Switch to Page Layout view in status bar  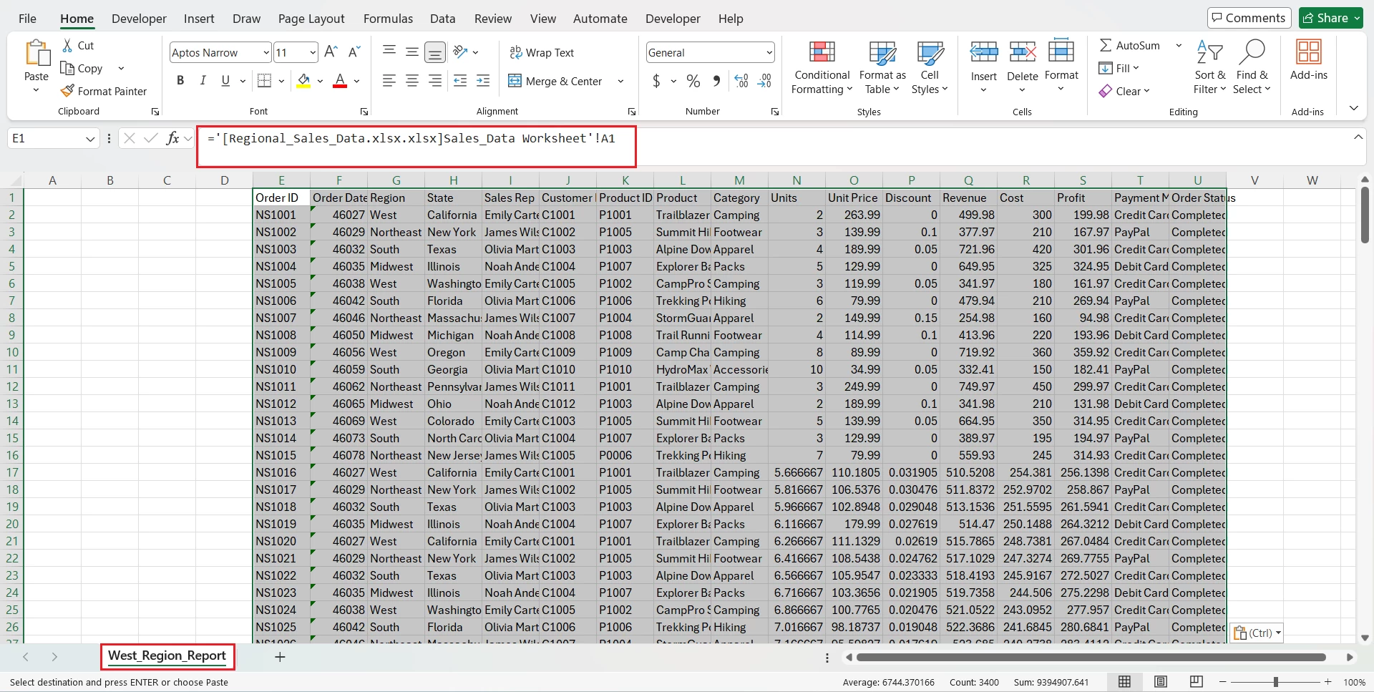coord(1161,681)
